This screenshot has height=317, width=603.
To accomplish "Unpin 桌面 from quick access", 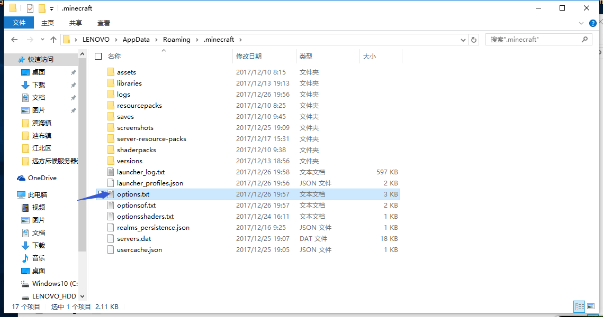I will point(73,72).
